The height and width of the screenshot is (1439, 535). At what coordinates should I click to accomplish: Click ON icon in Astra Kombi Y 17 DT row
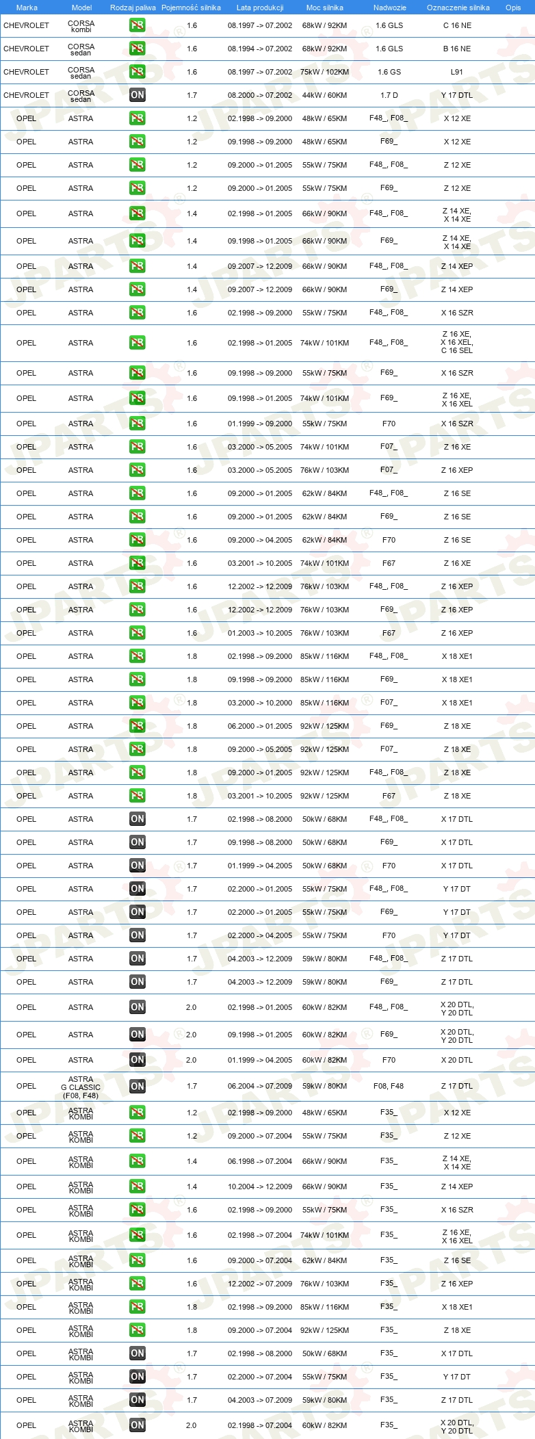(x=138, y=1377)
